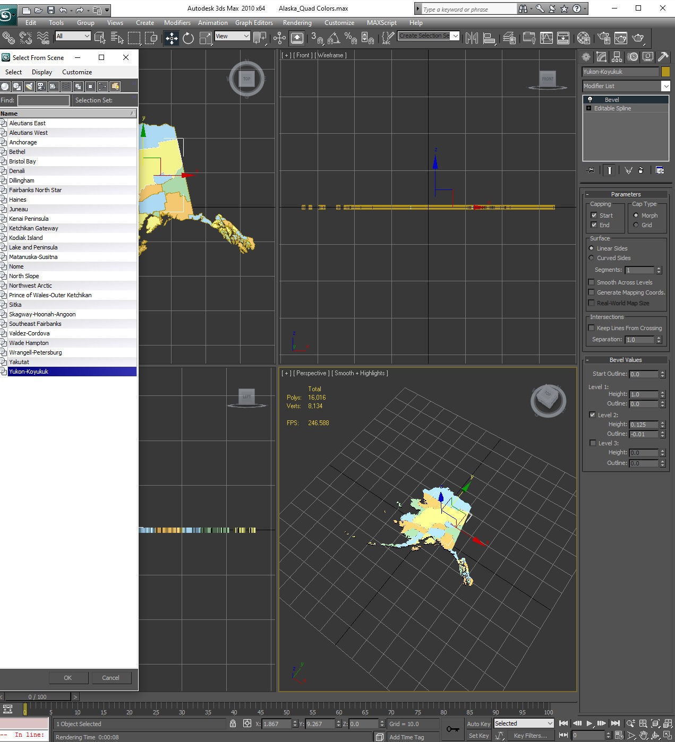The image size is (675, 742).
Task: Open the Key Filters button
Action: tap(529, 735)
